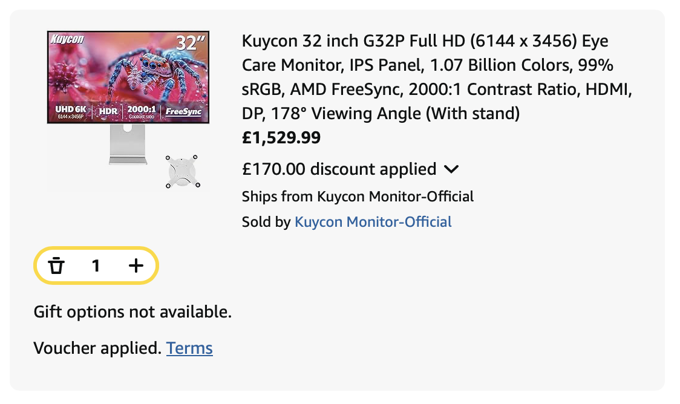Click the quantity number 1

click(x=96, y=266)
